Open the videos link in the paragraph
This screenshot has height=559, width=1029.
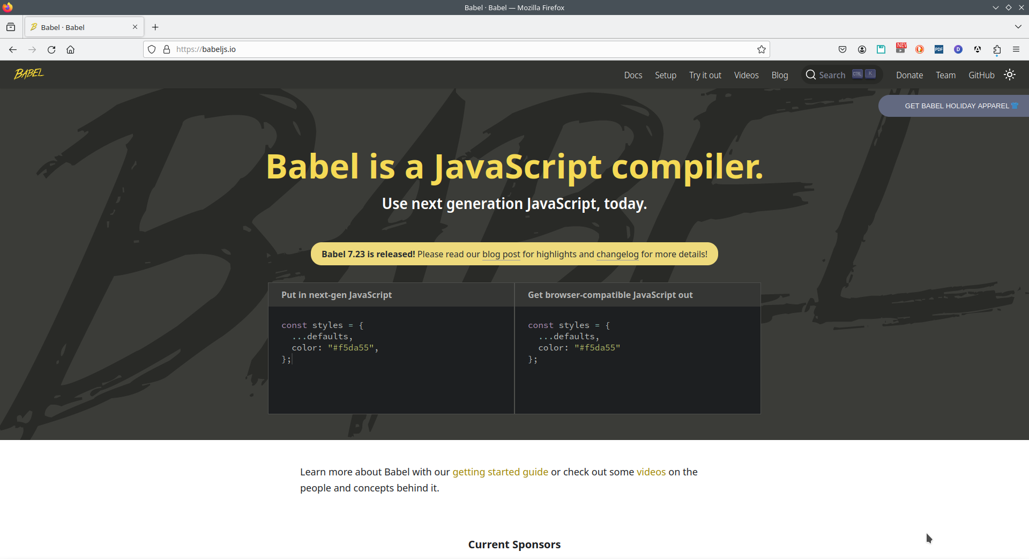tap(651, 472)
